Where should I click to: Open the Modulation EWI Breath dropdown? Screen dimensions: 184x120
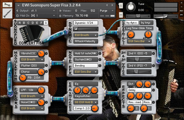coord(32,60)
